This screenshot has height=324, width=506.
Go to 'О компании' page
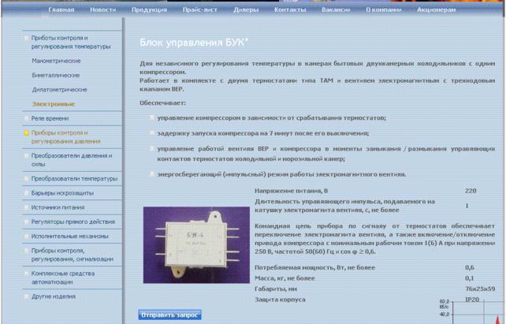point(382,9)
